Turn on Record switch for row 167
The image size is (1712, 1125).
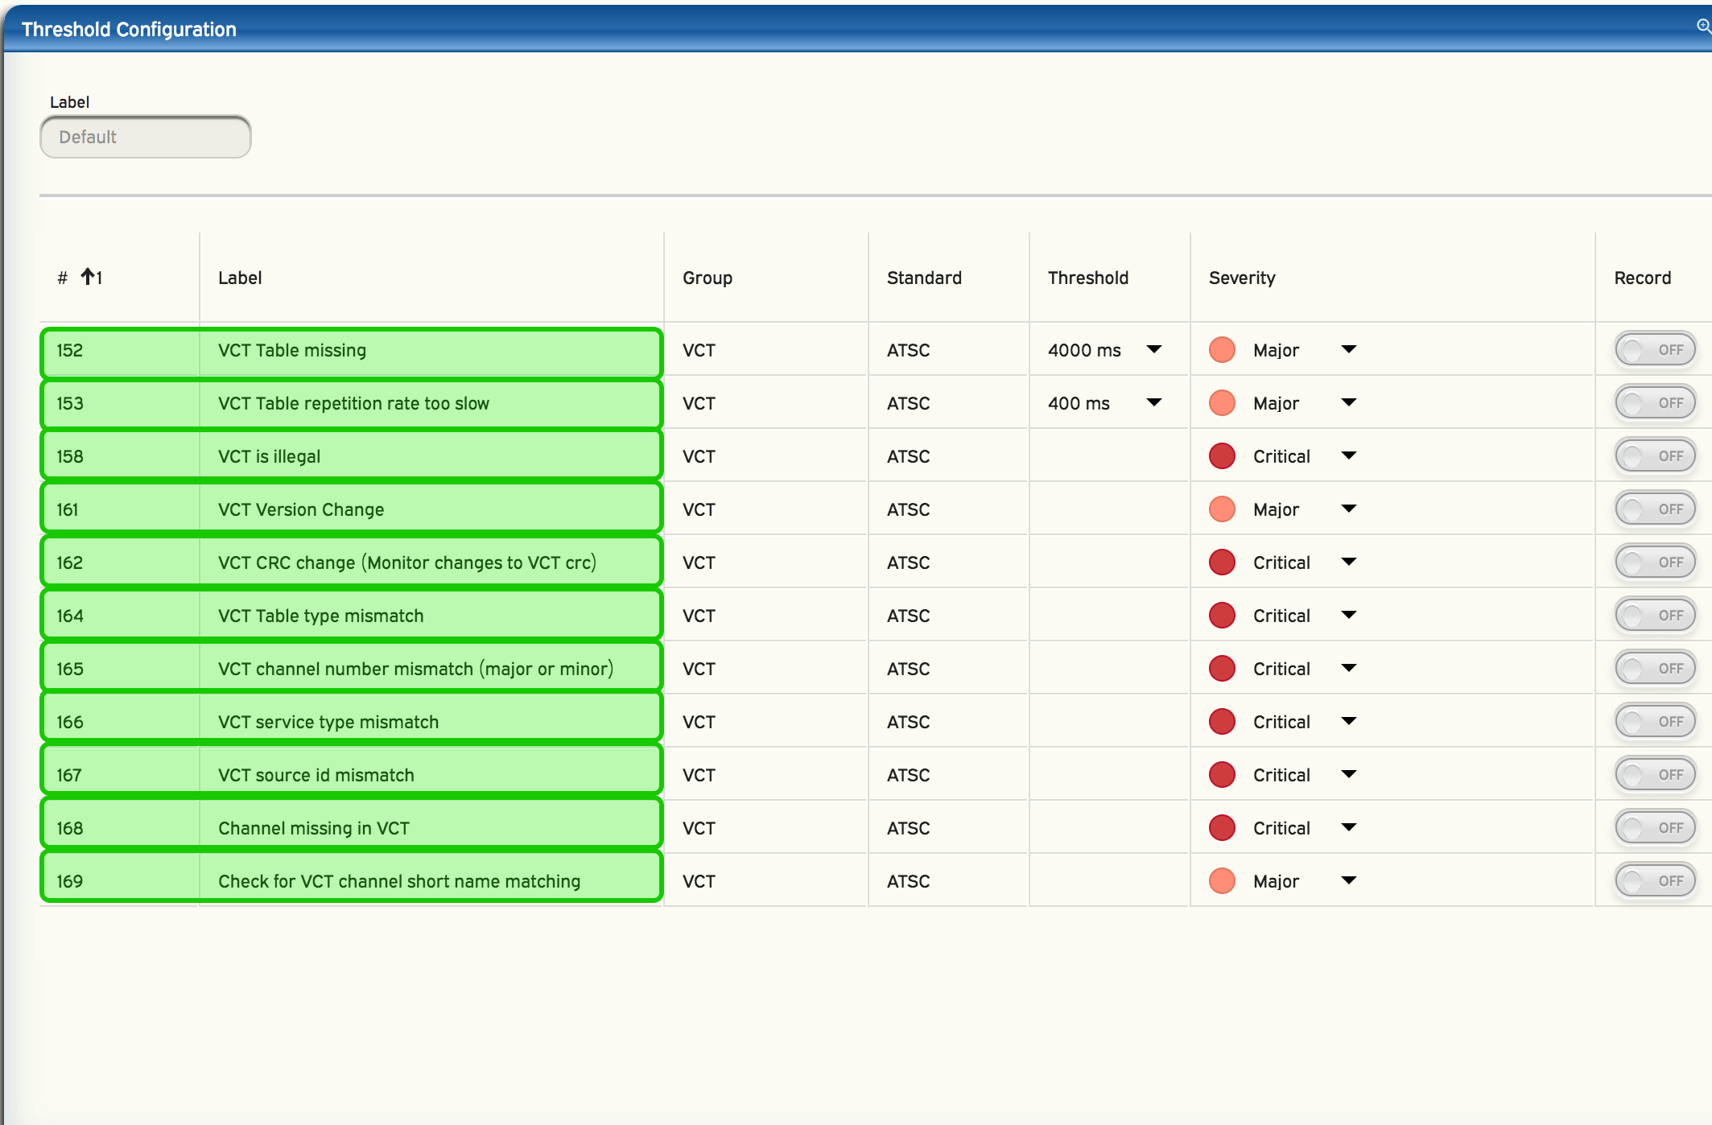pyautogui.click(x=1655, y=775)
